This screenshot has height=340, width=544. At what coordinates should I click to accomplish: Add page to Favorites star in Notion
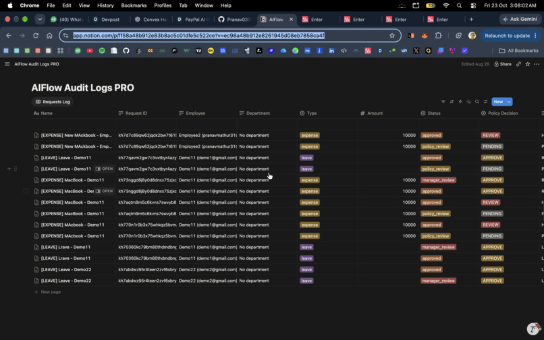pyautogui.click(x=528, y=64)
